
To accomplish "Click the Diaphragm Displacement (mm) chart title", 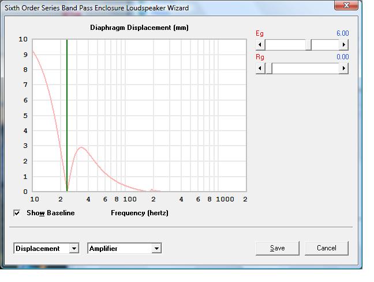I will click(x=139, y=28).
